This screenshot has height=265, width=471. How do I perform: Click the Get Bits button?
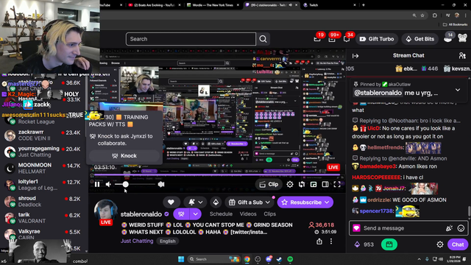[420, 39]
